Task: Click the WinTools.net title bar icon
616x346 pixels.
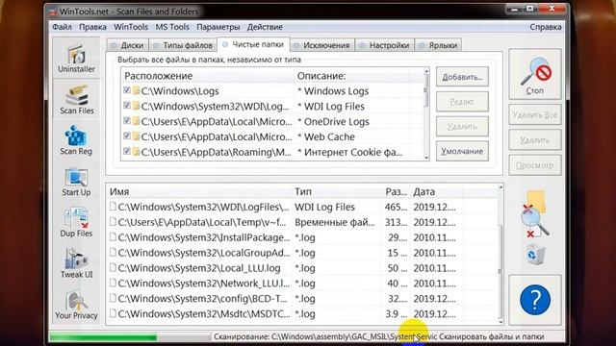Action: coord(53,12)
